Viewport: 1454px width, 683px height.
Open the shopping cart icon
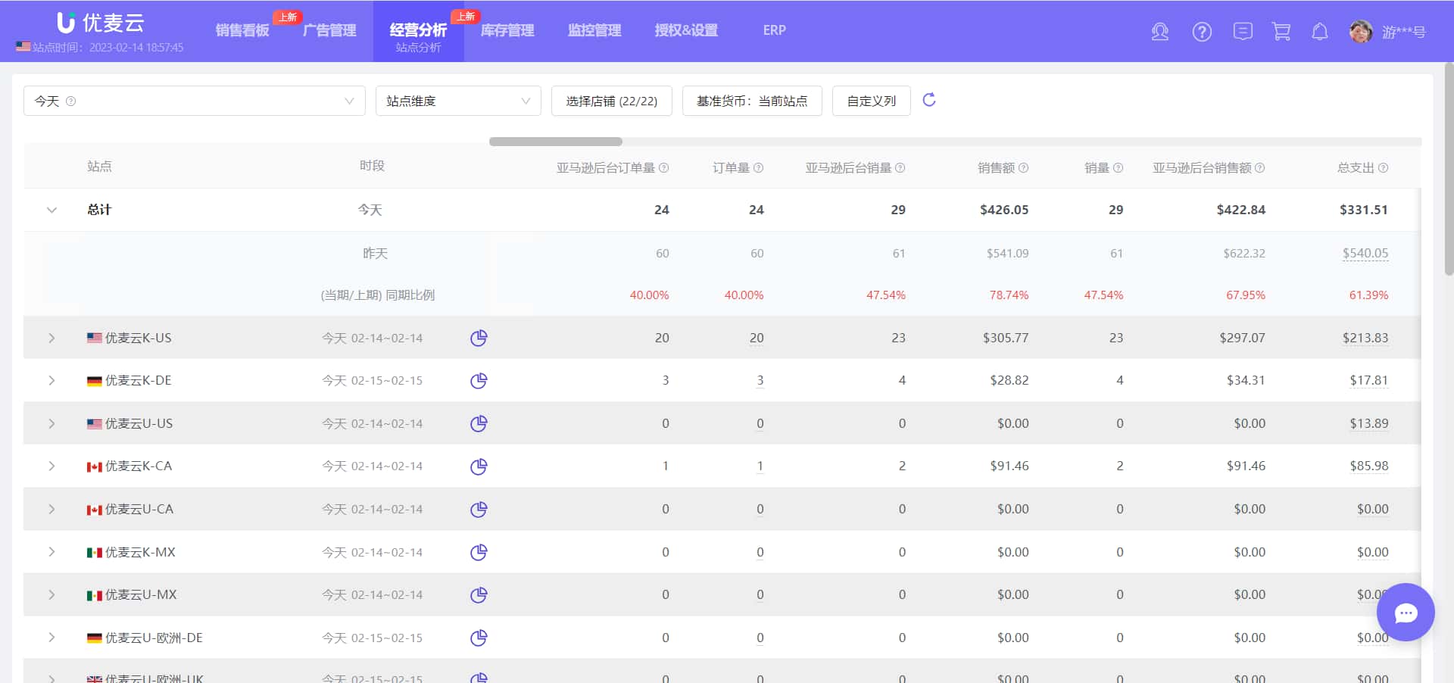click(1281, 31)
